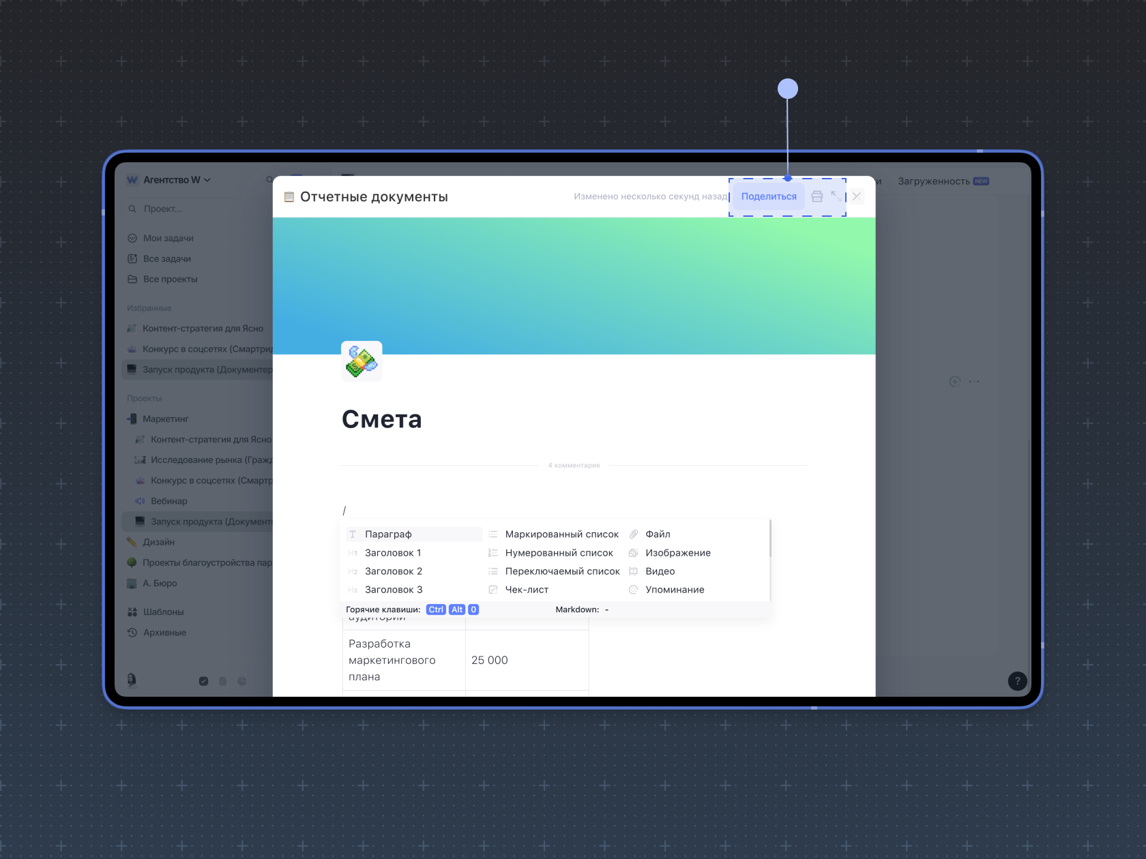Screen dimensions: 1146x859
Task: Open the Дизайн project in the sidebar
Action: (x=158, y=542)
